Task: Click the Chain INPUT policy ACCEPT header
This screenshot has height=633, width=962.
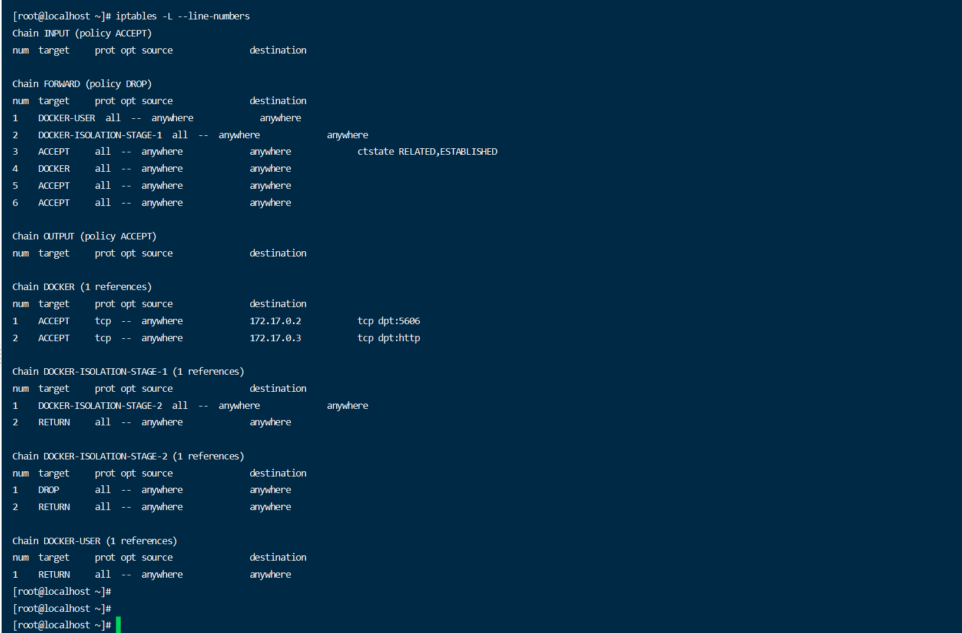Action: (x=82, y=34)
